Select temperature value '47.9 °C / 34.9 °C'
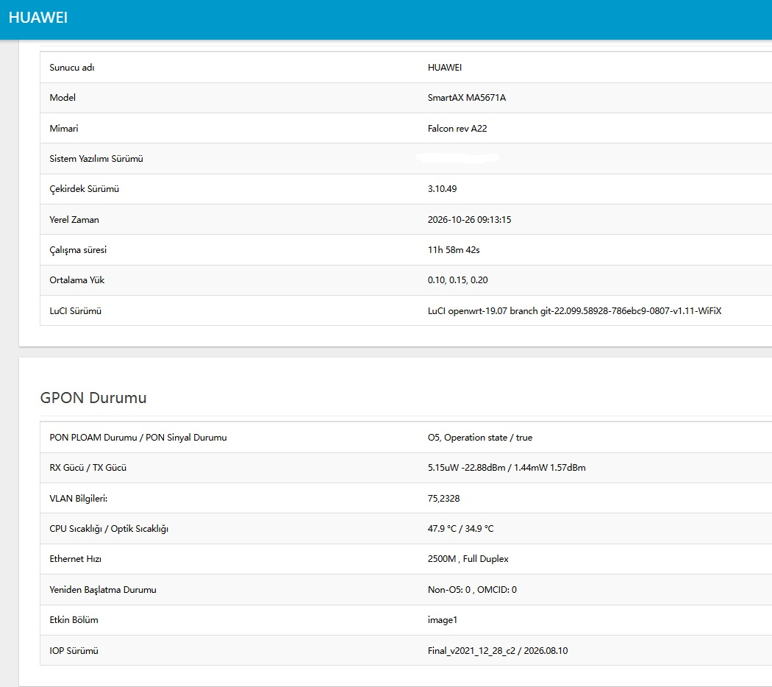Image resolution: width=772 pixels, height=687 pixels. [x=460, y=528]
